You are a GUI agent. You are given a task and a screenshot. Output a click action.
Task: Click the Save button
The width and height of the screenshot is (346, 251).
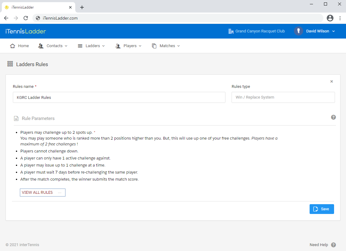click(x=322, y=209)
